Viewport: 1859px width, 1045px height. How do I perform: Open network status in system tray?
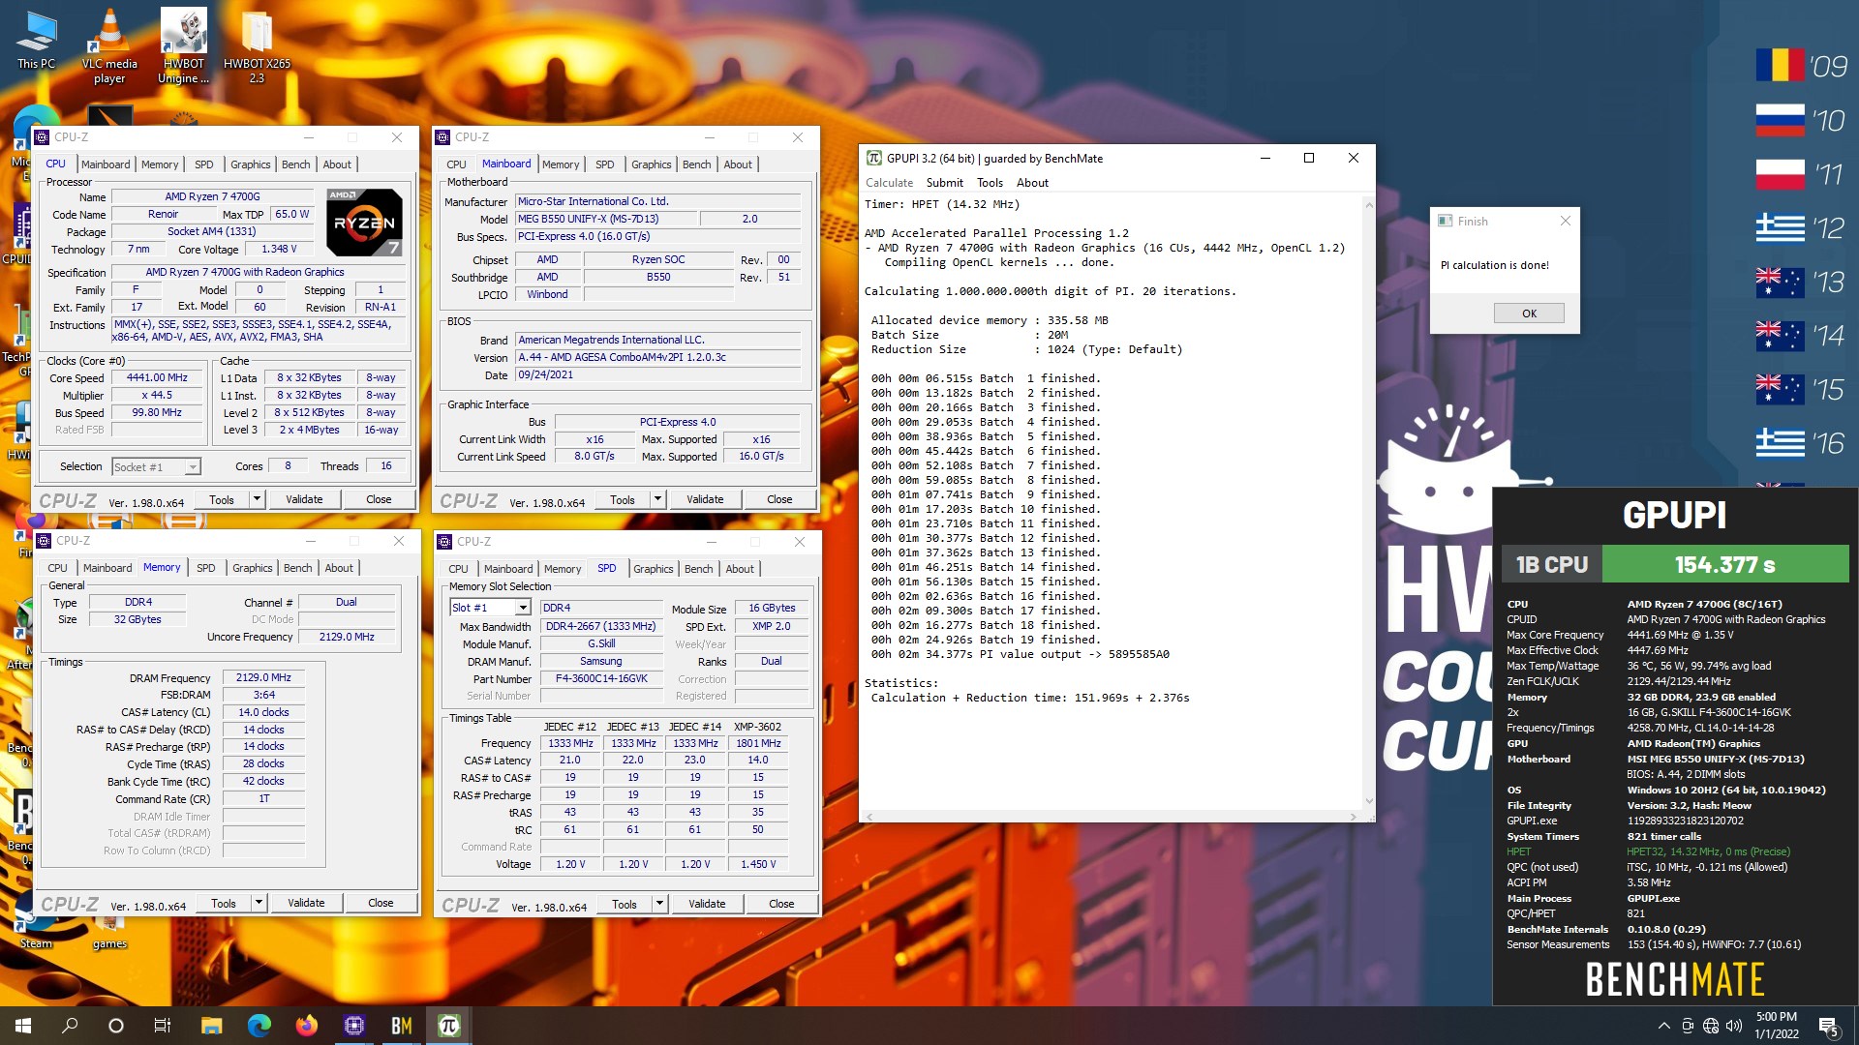coord(1711,1026)
